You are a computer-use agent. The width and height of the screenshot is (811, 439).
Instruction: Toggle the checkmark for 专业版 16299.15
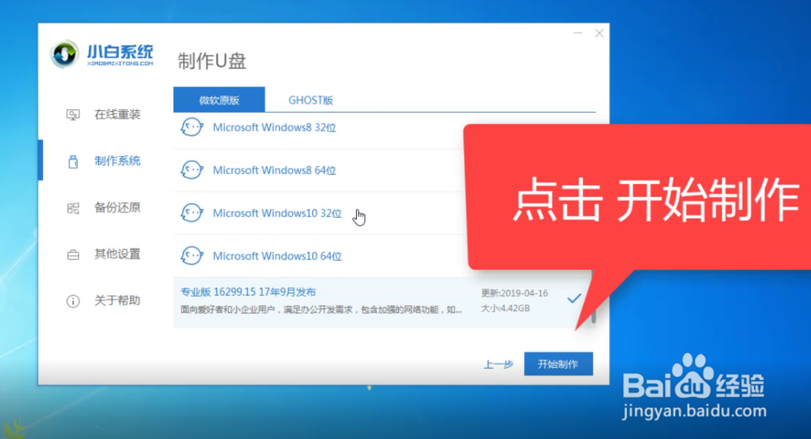pyautogui.click(x=574, y=298)
